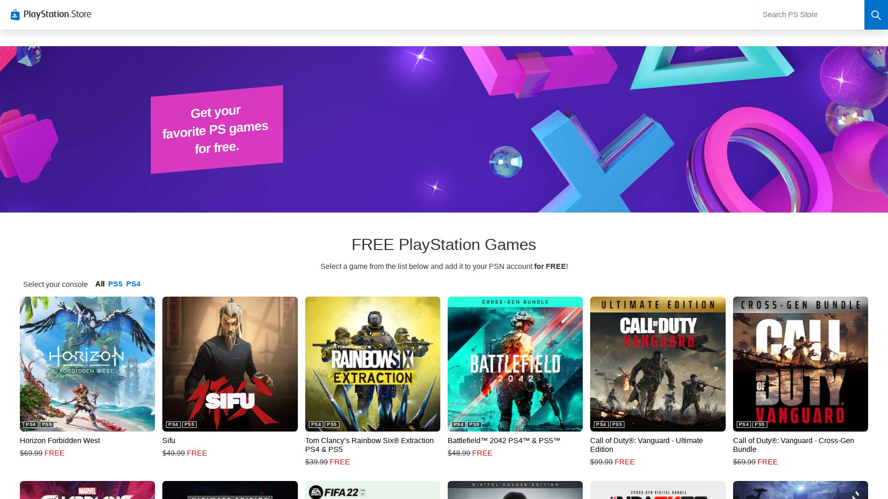Click Call of Duty Vanguard - Ultimate Edition title
Screen dimensions: 888x499
[647, 445]
